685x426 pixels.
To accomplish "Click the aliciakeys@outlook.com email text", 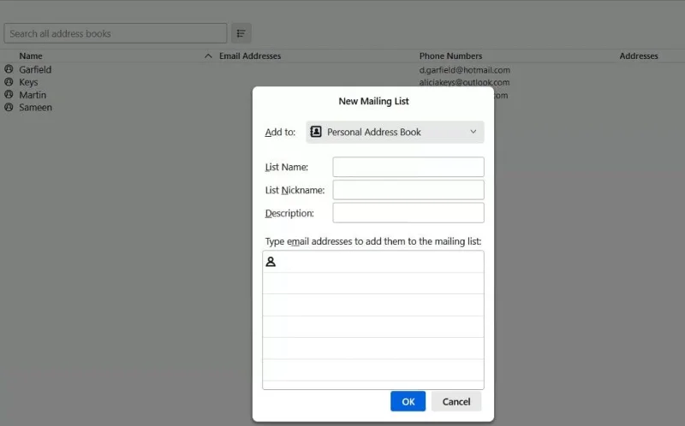I will tap(464, 82).
